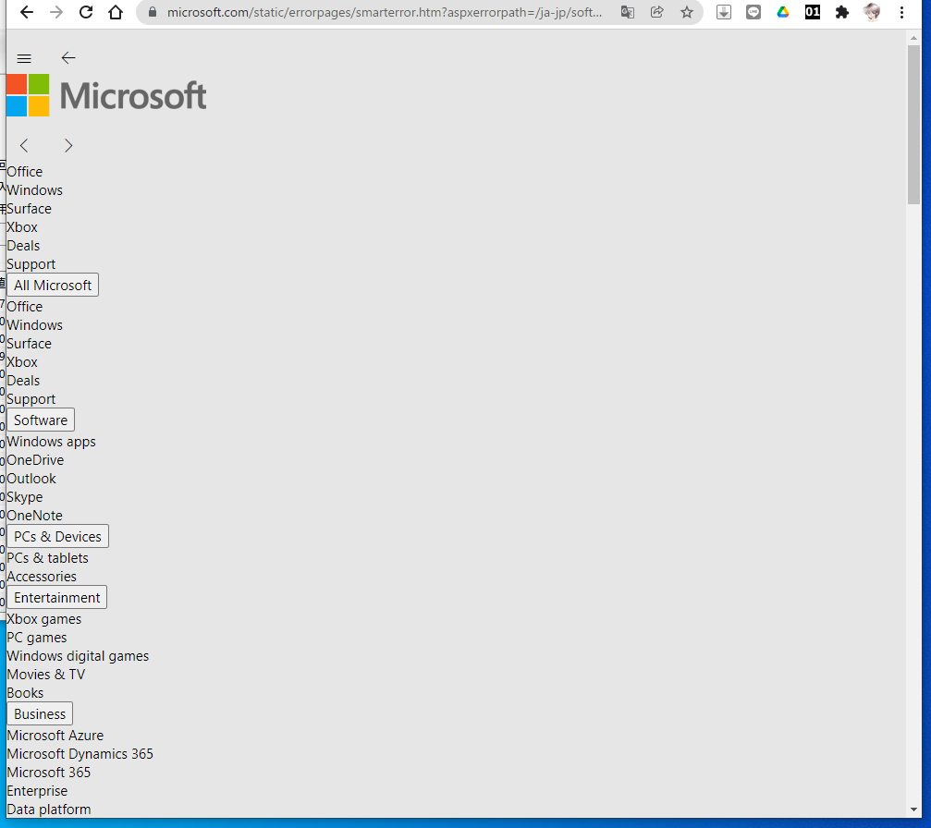Open the OneNote link
This screenshot has width=931, height=828.
pyautogui.click(x=34, y=516)
